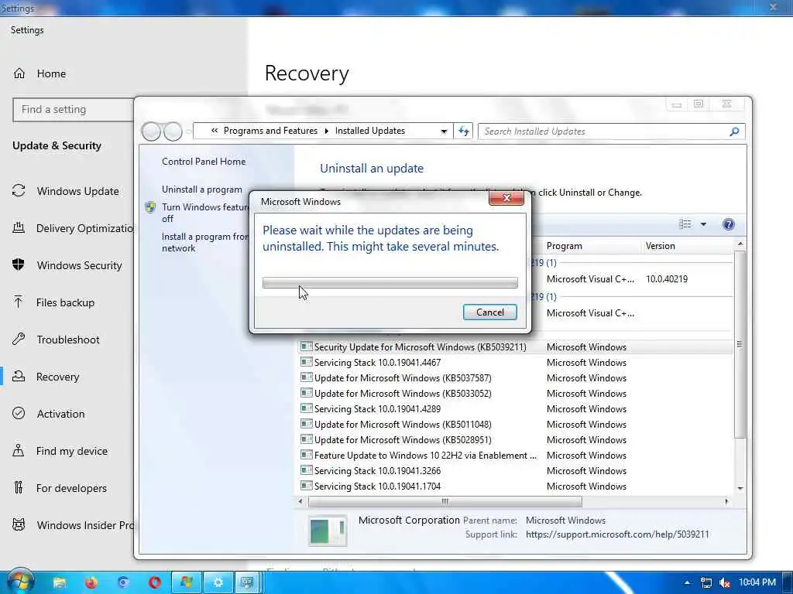Switch to Control Panel taskbar button
The width and height of the screenshot is (793, 594).
pyautogui.click(x=247, y=582)
